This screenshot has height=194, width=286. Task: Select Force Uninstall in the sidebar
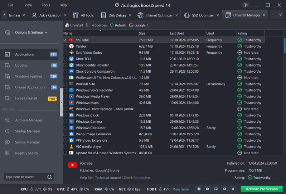tap(29, 98)
